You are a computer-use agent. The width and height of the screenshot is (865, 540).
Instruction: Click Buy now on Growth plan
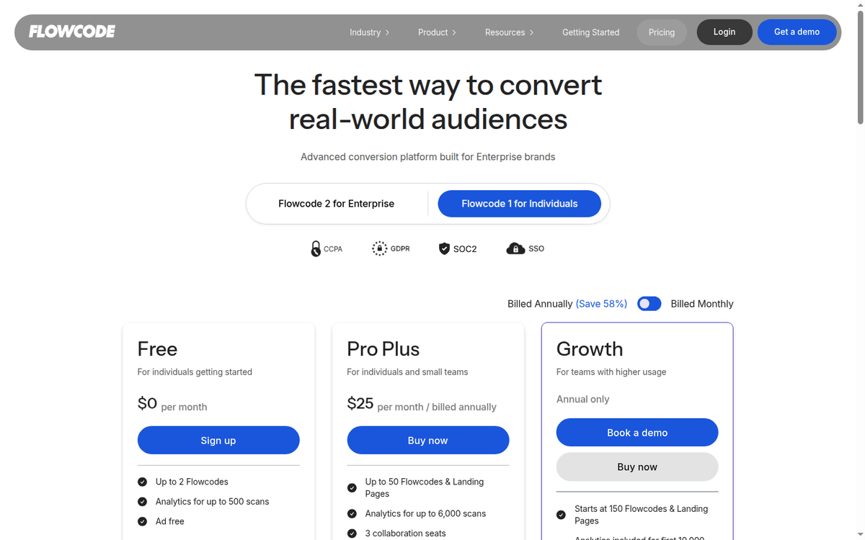pyautogui.click(x=637, y=467)
